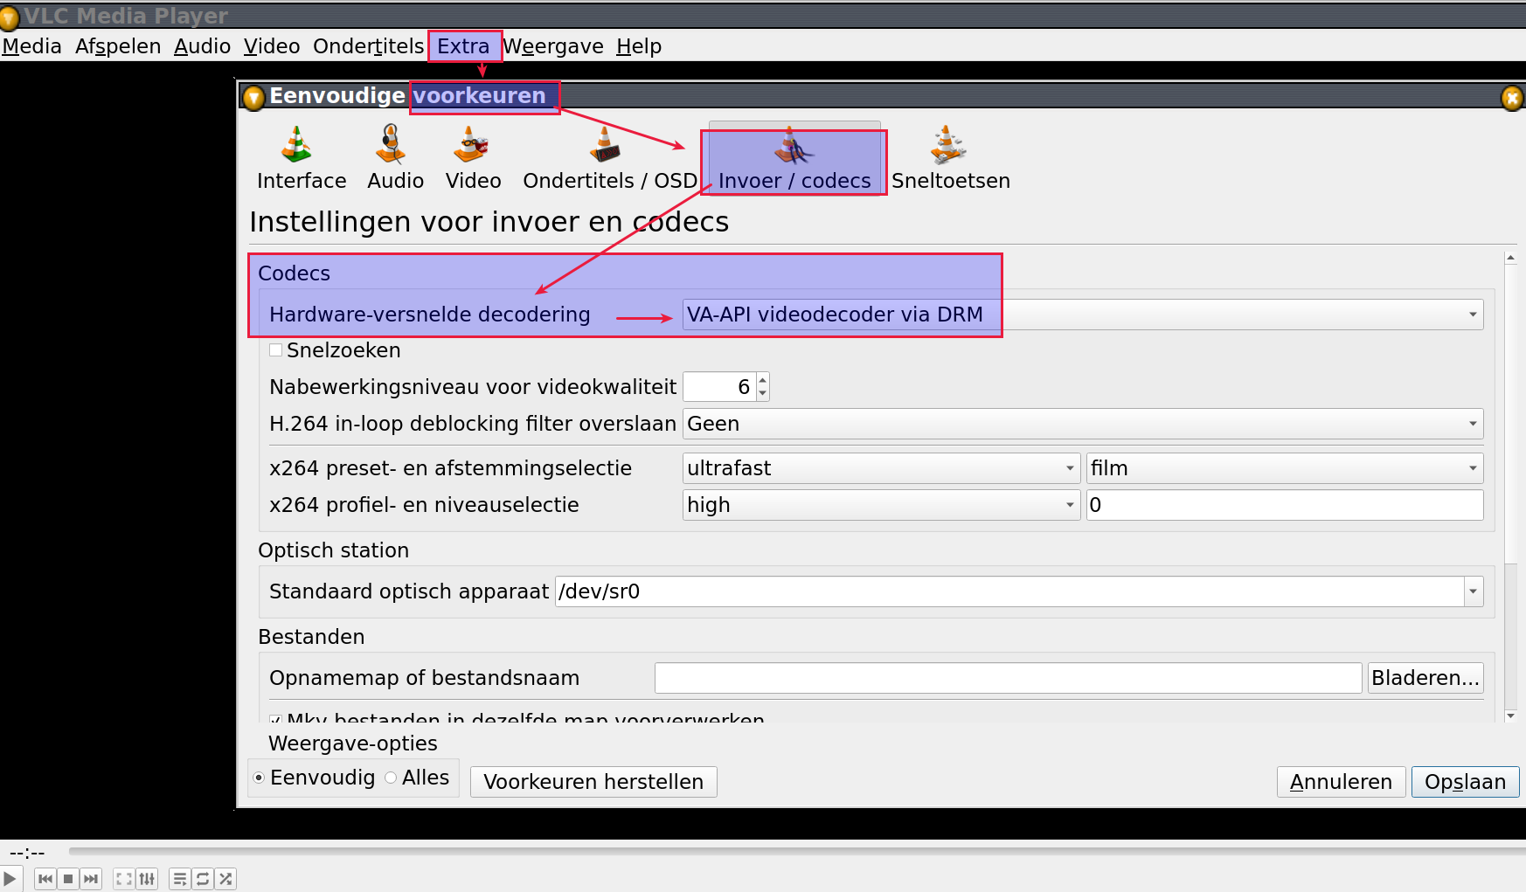The width and height of the screenshot is (1526, 892).
Task: Expand the Standaard optisch apparaat combo arrow
Action: (x=1474, y=591)
